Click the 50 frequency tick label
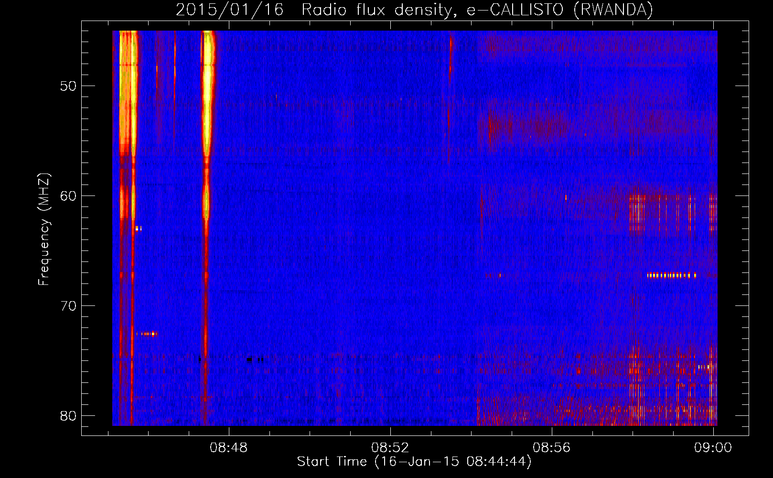Image resolution: width=773 pixels, height=478 pixels. point(68,86)
